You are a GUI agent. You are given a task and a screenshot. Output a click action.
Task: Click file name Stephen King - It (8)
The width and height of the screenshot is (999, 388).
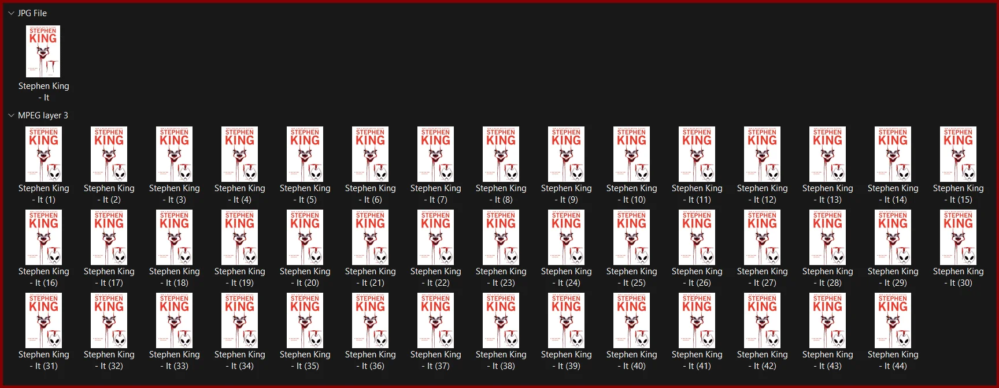[x=501, y=194]
